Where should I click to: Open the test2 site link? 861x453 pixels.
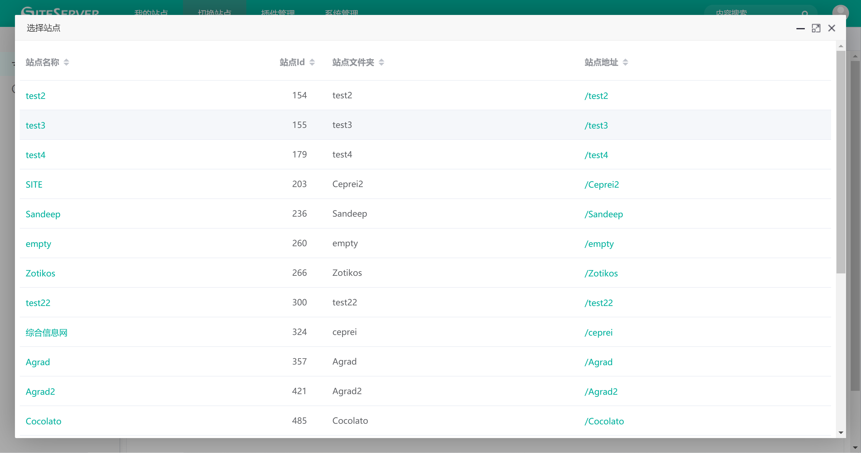tap(36, 96)
